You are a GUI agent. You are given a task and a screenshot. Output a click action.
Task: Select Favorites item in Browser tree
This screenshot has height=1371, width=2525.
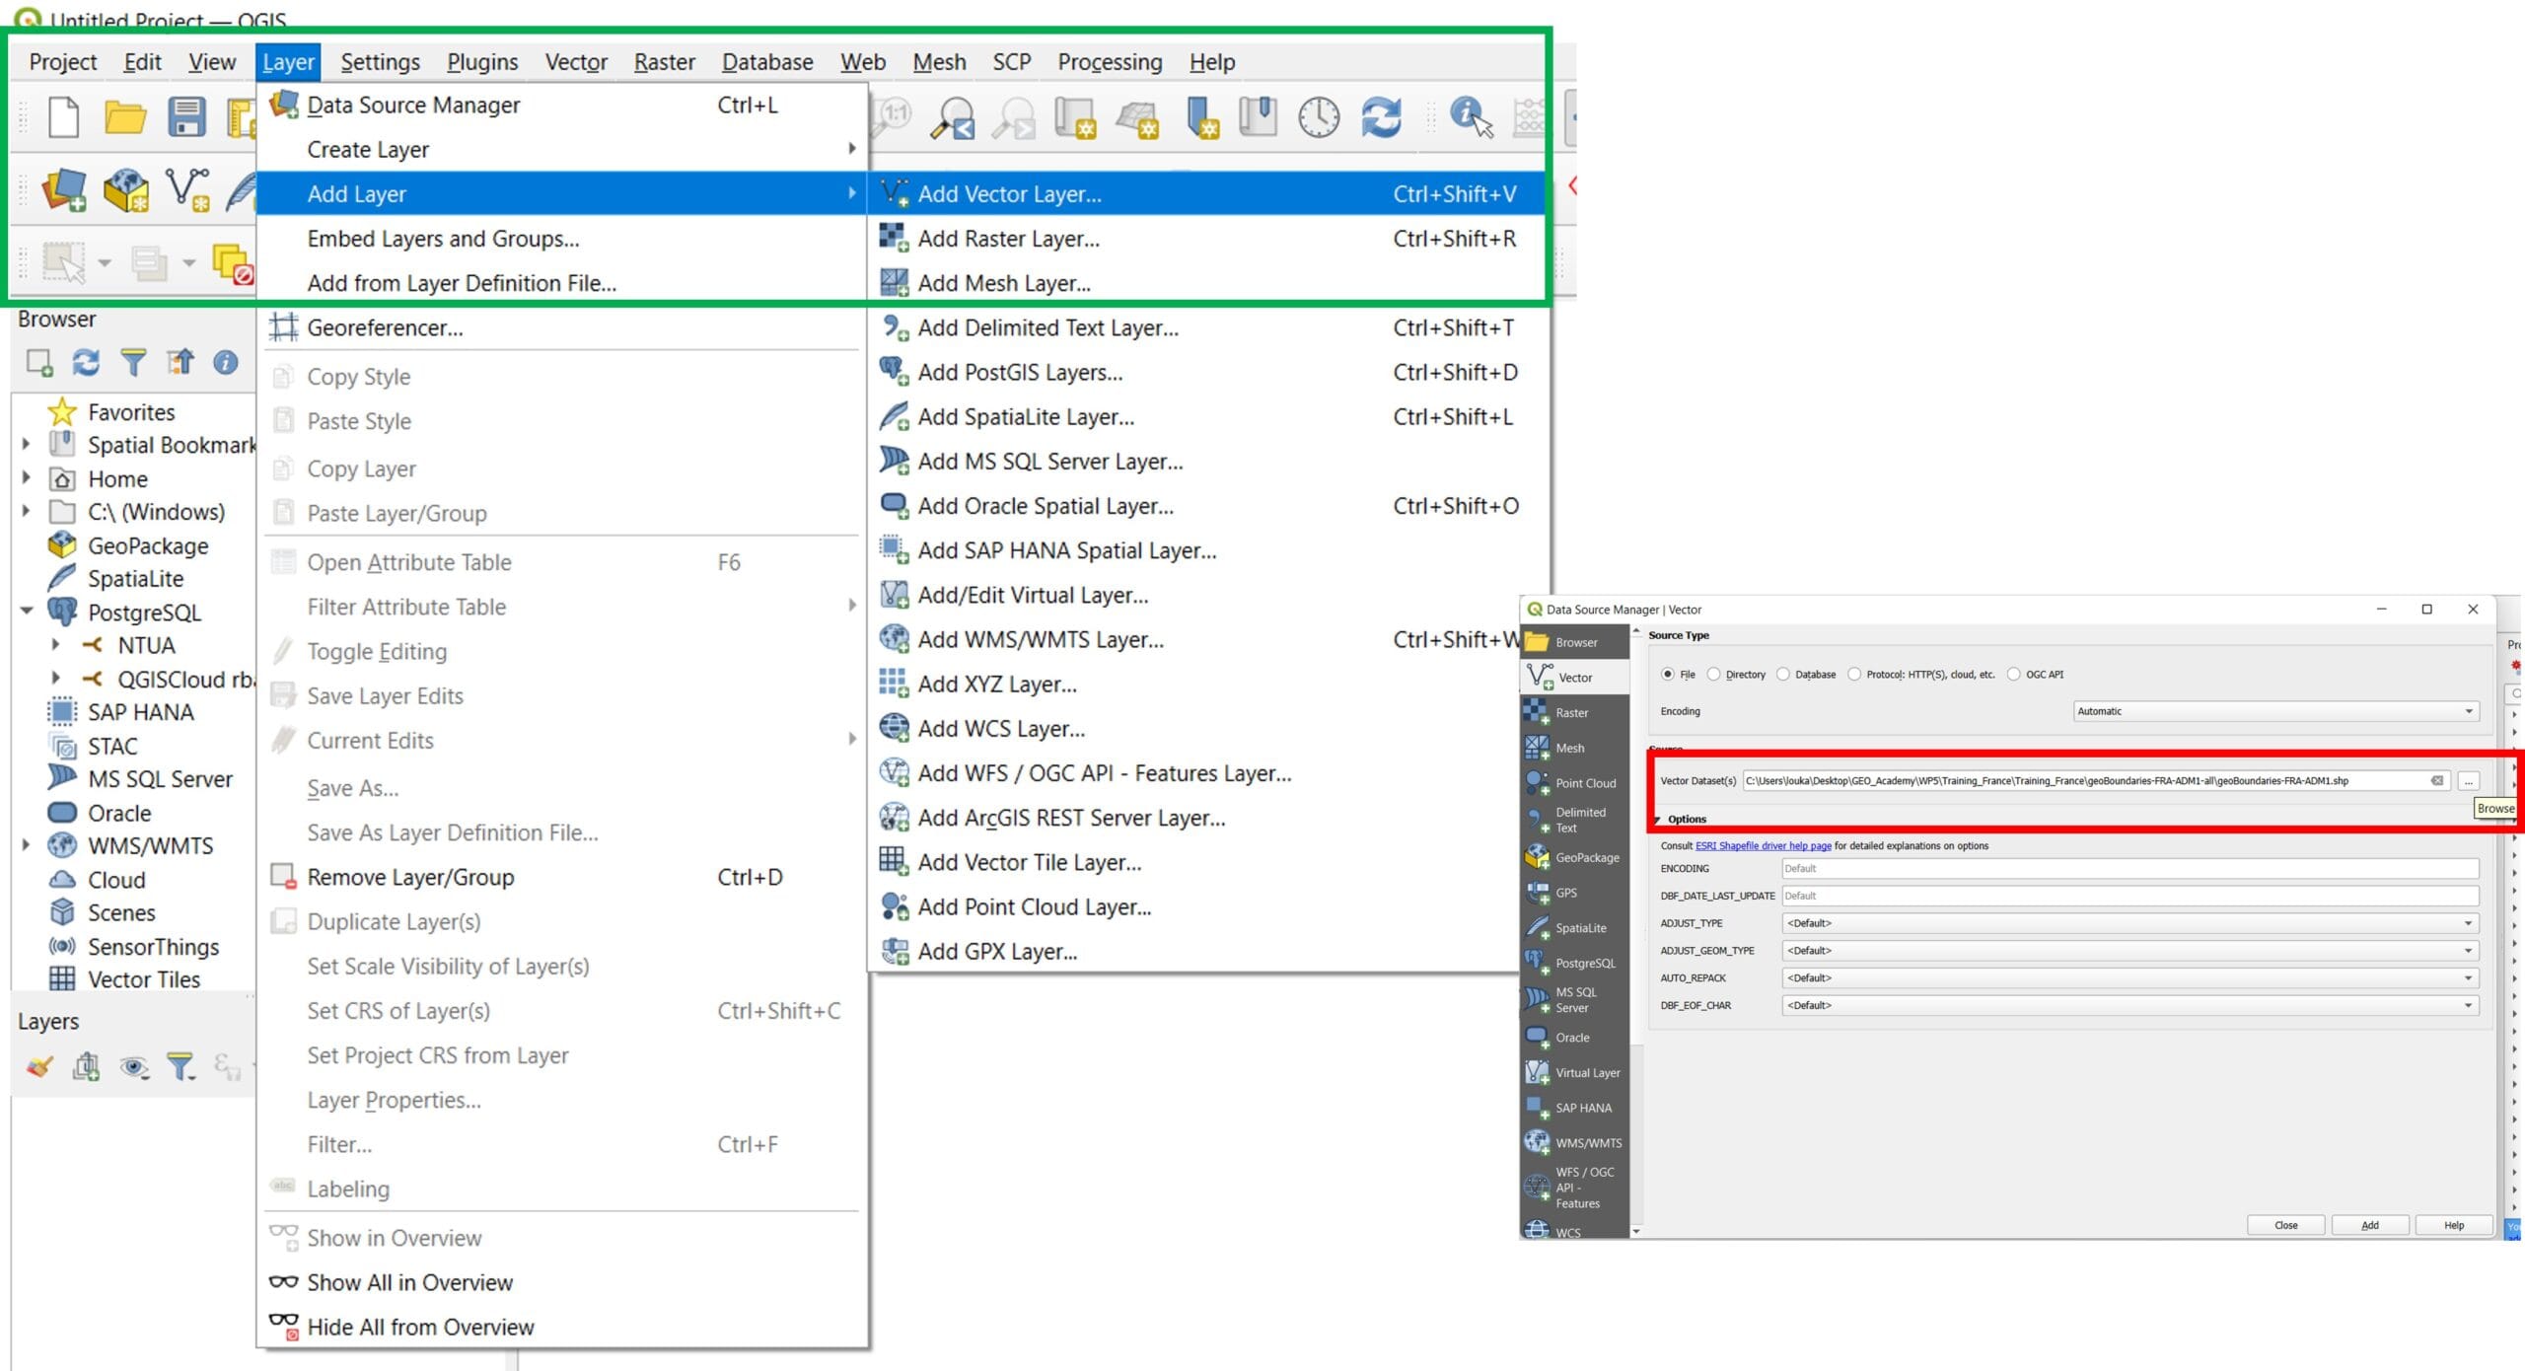(111, 411)
